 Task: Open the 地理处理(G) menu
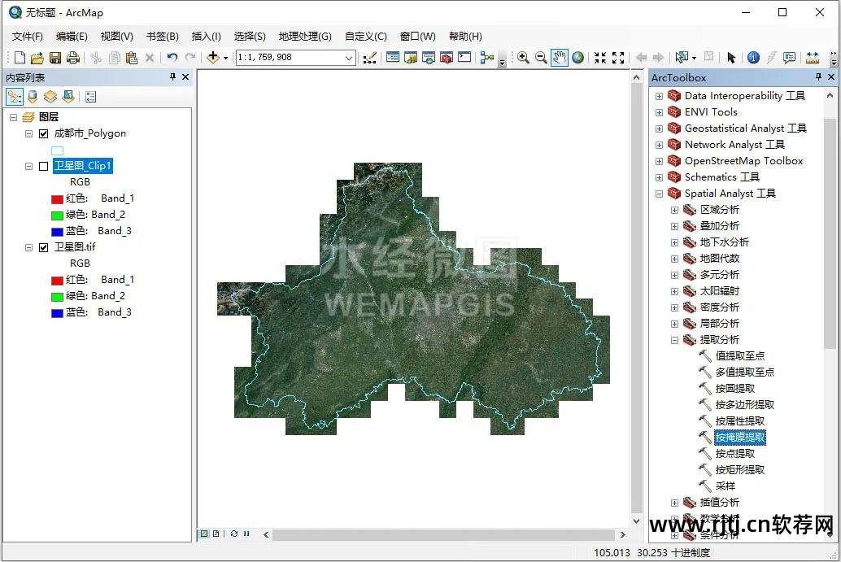(x=305, y=37)
